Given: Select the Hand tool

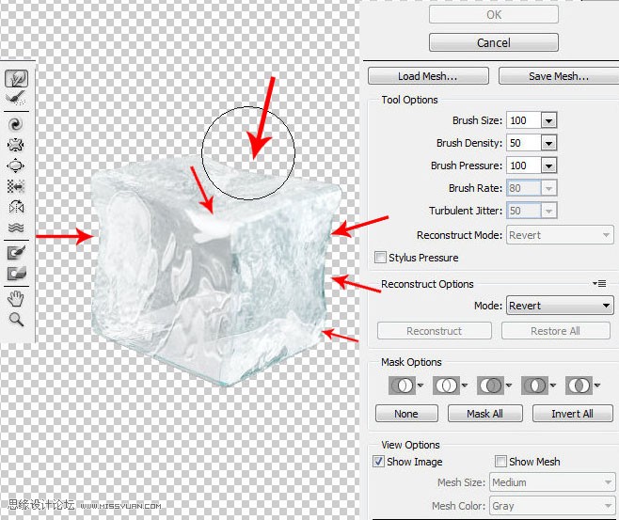Looking at the screenshot, I should [16, 299].
